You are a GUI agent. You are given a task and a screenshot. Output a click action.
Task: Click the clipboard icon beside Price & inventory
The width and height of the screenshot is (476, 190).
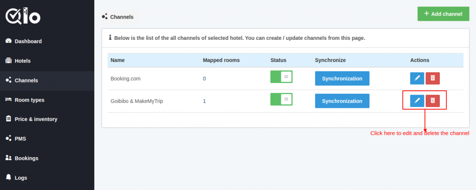[8, 119]
